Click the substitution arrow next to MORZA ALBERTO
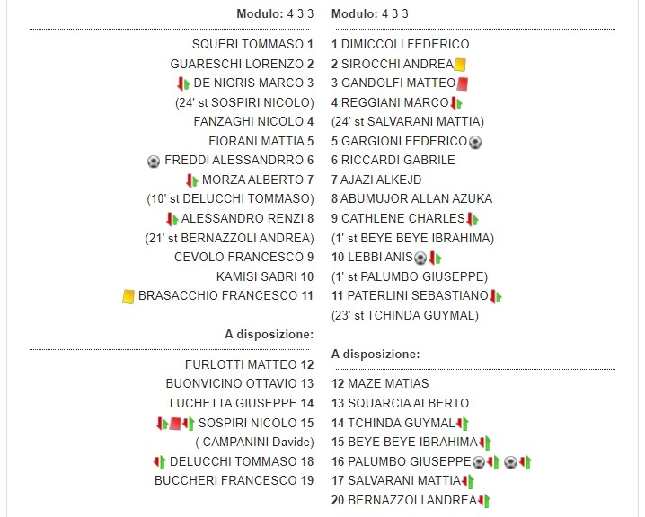This screenshot has height=517, width=645. [191, 180]
